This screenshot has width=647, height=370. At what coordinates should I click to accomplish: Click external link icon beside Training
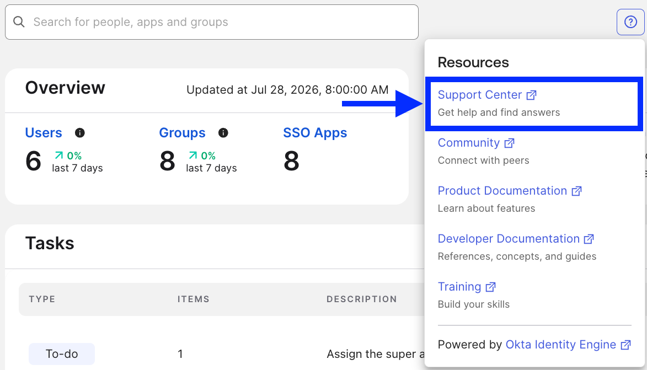click(x=490, y=287)
